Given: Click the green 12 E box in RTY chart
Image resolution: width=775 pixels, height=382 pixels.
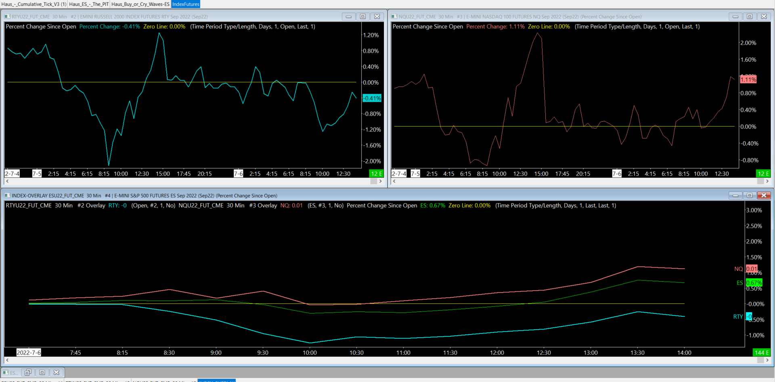Looking at the screenshot, I should 377,174.
